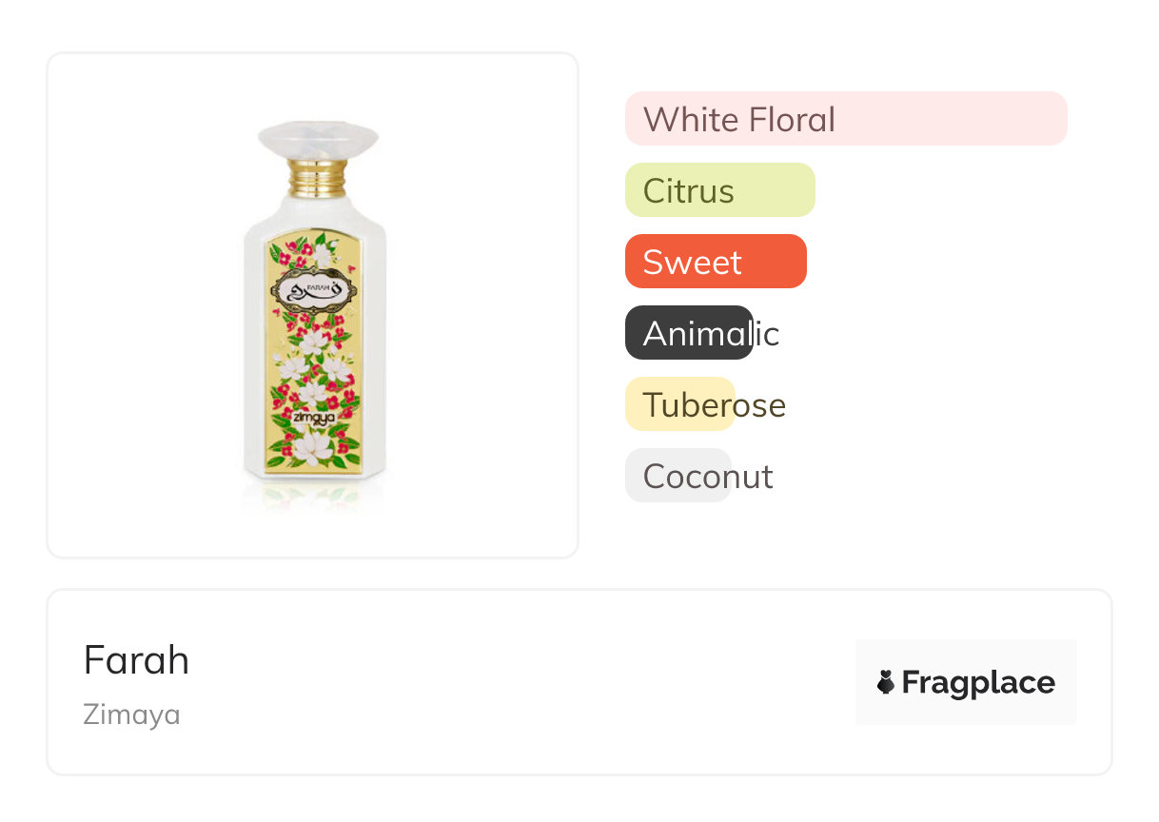Select the Citrus accord bar
This screenshot has width=1159, height=822.
pyautogui.click(x=719, y=190)
